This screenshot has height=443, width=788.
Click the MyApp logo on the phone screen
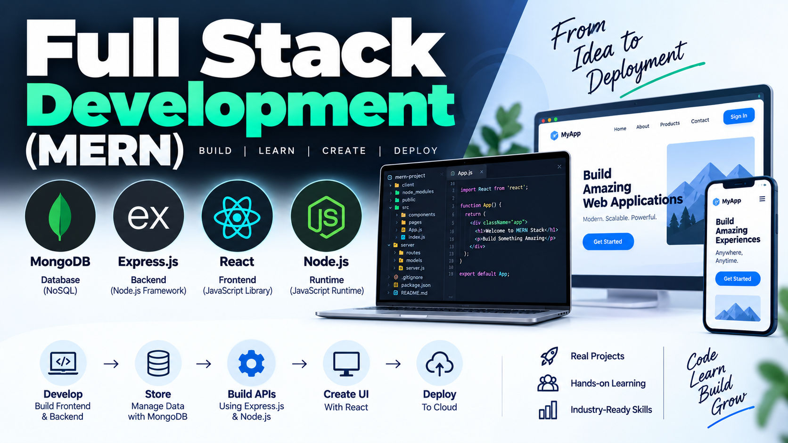tap(727, 201)
